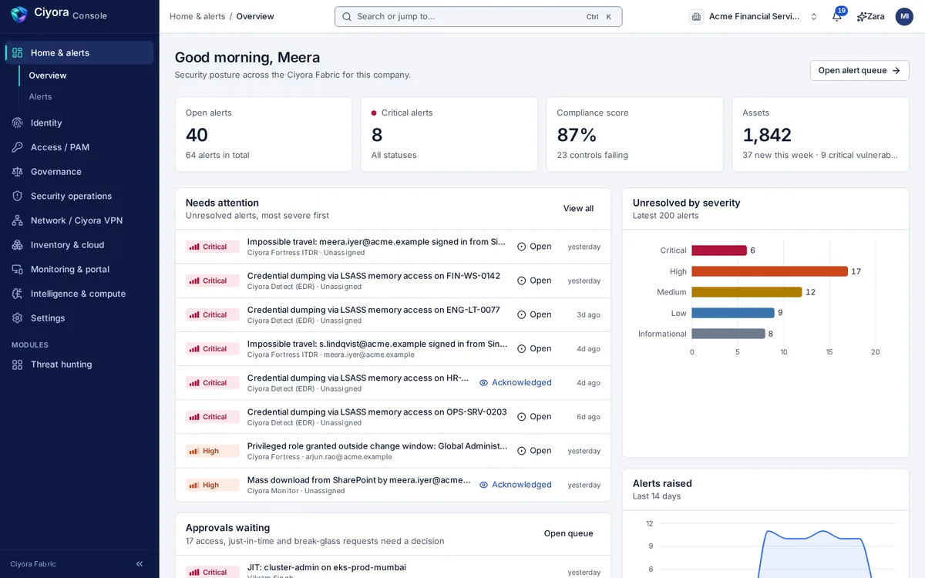Click the Network / Ciyora VPN icon
Viewport: 925px width, 578px height.
pyautogui.click(x=17, y=220)
